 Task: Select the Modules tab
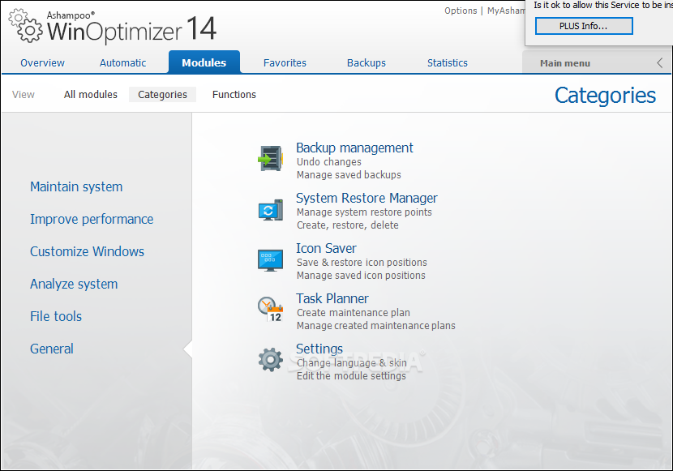[x=204, y=62]
